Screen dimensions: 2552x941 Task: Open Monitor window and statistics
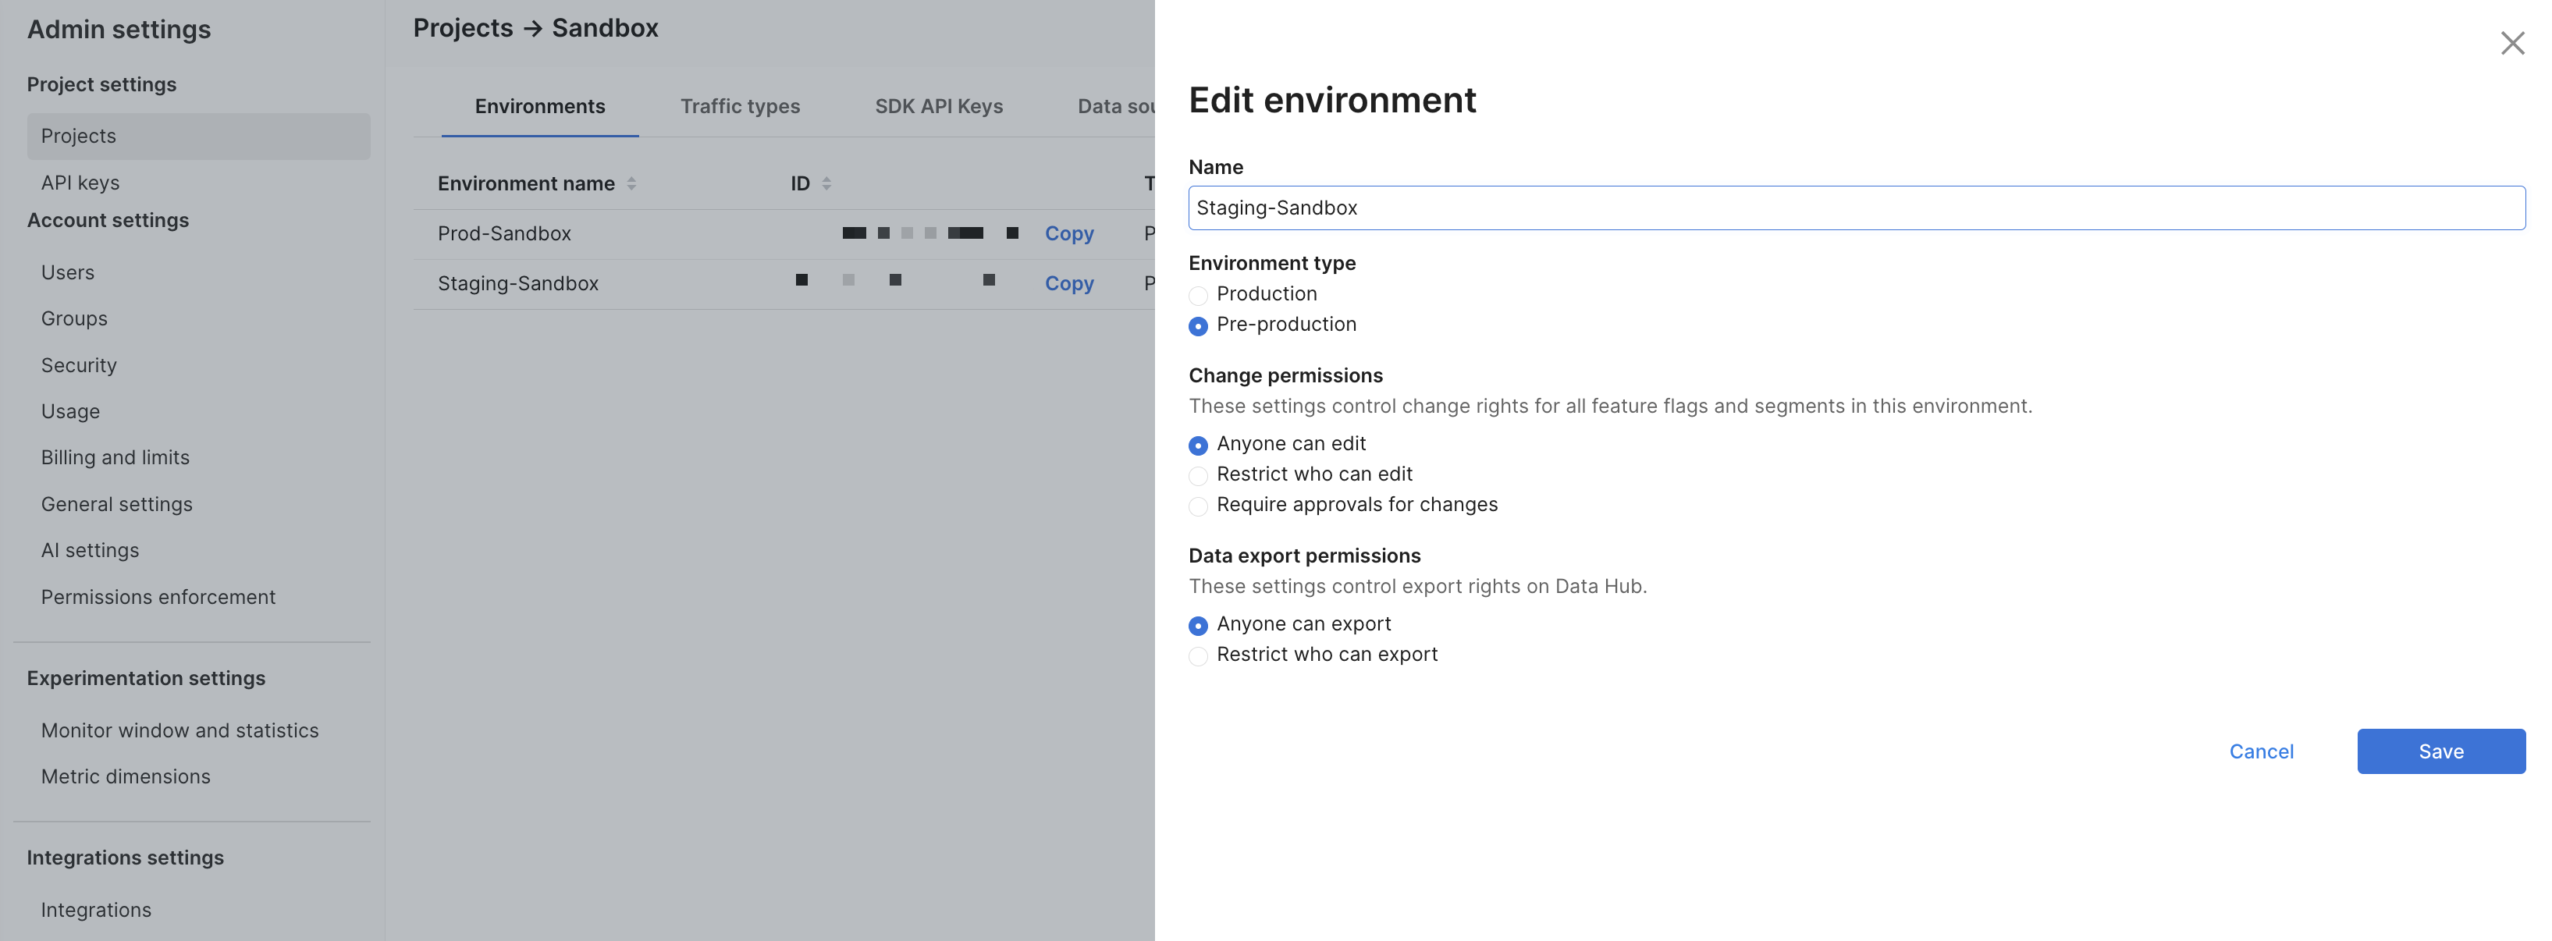179,731
